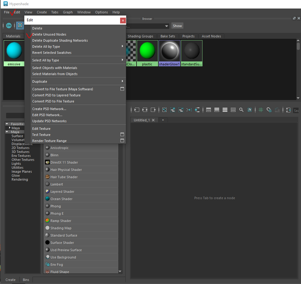Click the frame all nodes icon

click(x=164, y=110)
